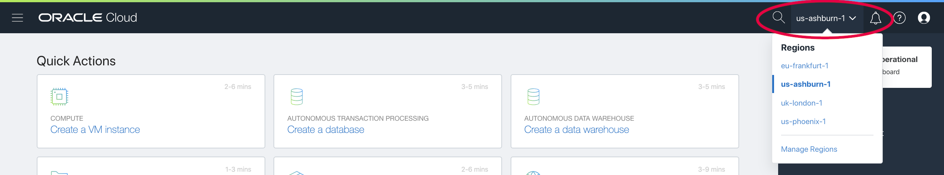Click the Oracle Cloud logo
The image size is (944, 175).
click(x=88, y=18)
